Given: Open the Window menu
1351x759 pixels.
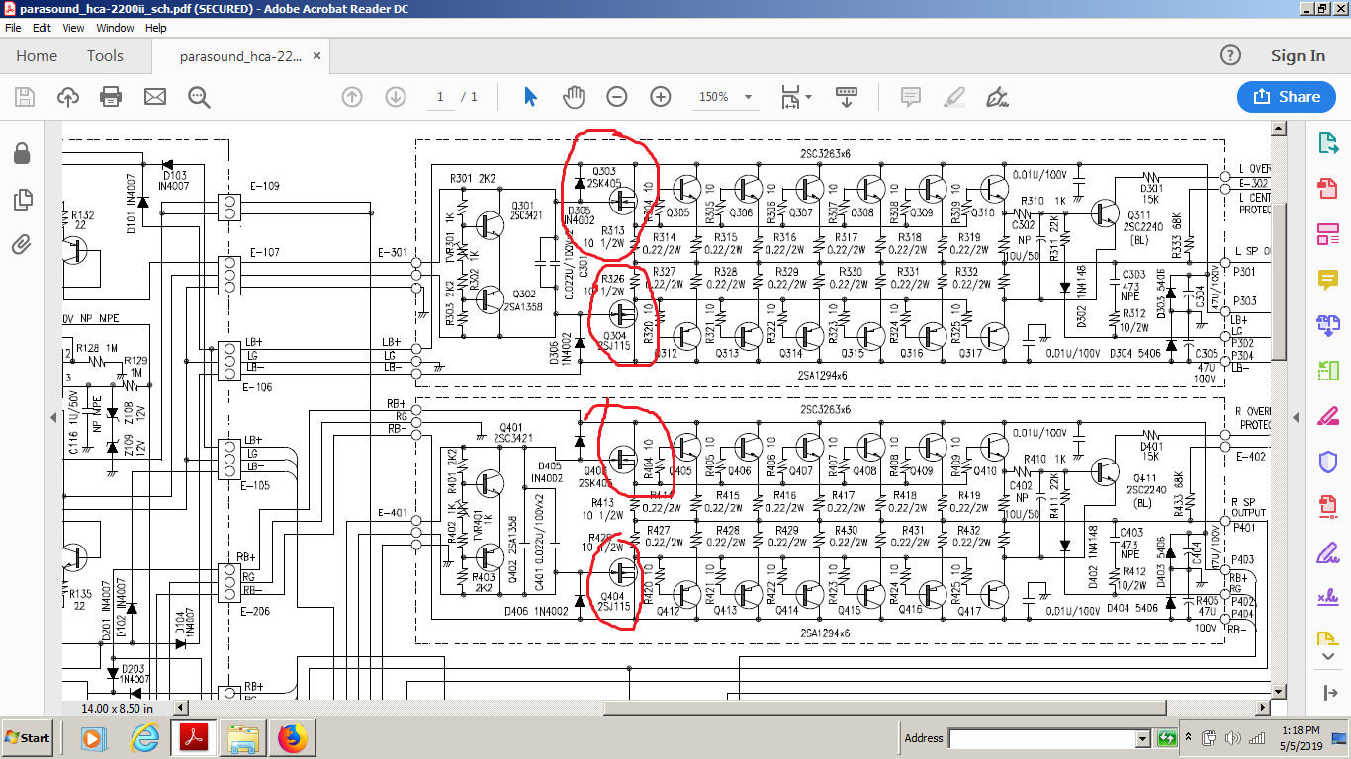Looking at the screenshot, I should tap(116, 28).
